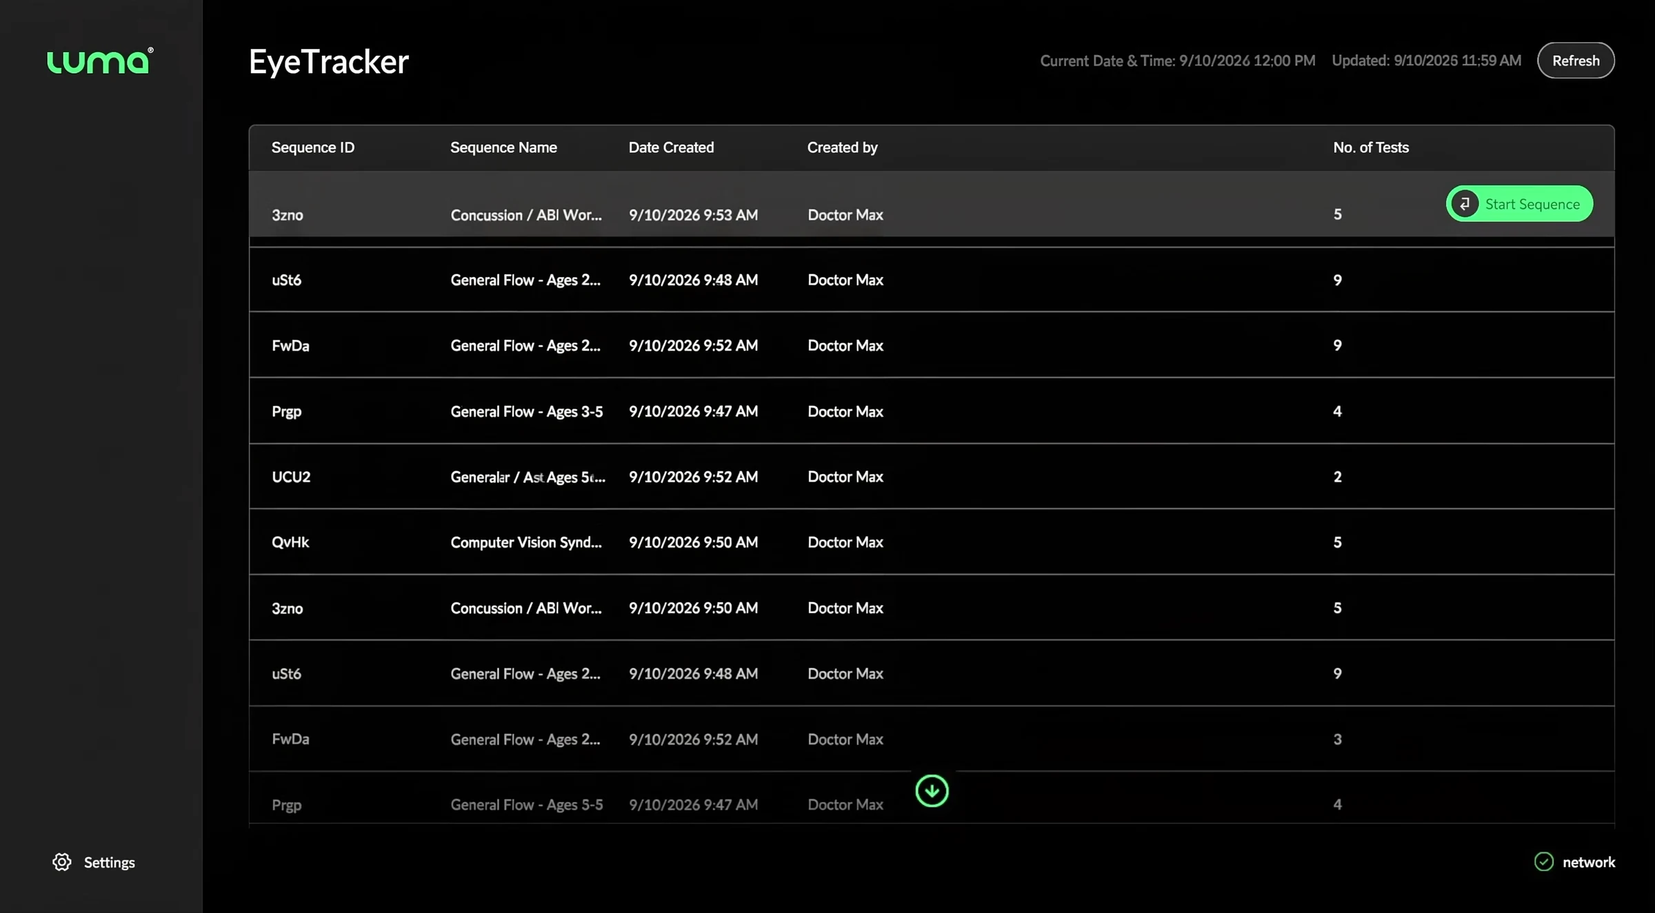
Task: Click Doctor Max in QvHk row
Action: (x=845, y=542)
